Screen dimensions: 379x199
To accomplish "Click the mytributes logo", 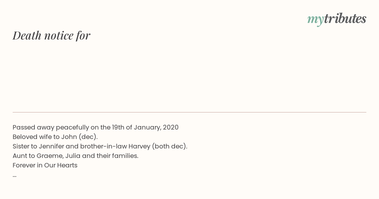I will click(x=337, y=19).
